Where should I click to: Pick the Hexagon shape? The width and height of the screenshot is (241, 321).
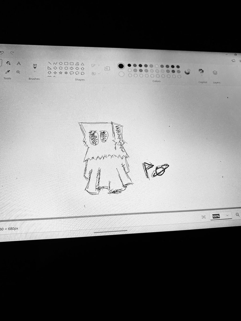66,68
